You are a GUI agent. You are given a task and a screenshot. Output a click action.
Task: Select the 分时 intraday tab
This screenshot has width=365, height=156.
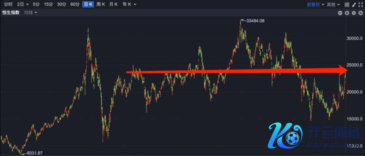8,4
